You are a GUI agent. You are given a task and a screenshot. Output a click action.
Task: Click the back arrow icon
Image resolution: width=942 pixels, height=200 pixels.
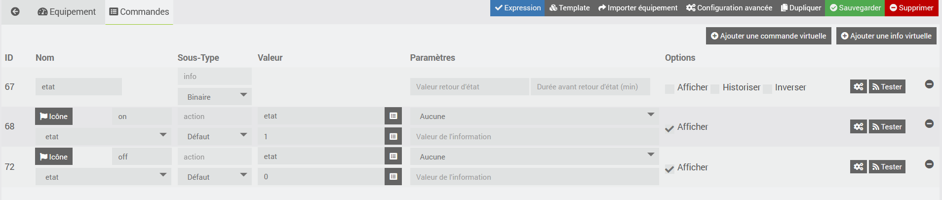click(15, 11)
